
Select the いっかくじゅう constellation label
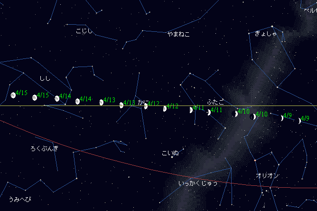point(198,183)
